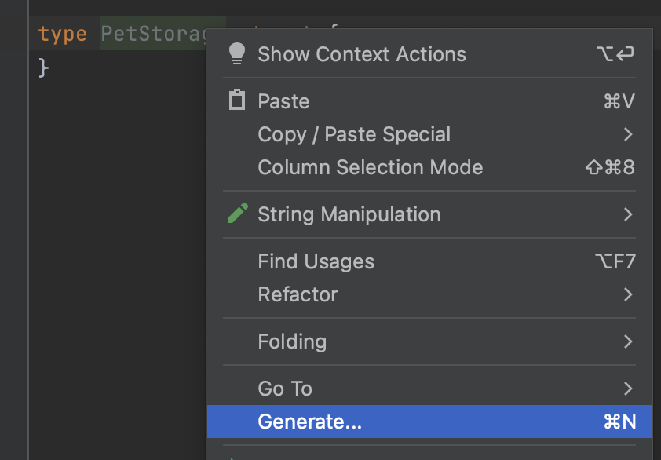Open the Refactor menu entry
Viewport: 661px width, 460px height.
[298, 294]
